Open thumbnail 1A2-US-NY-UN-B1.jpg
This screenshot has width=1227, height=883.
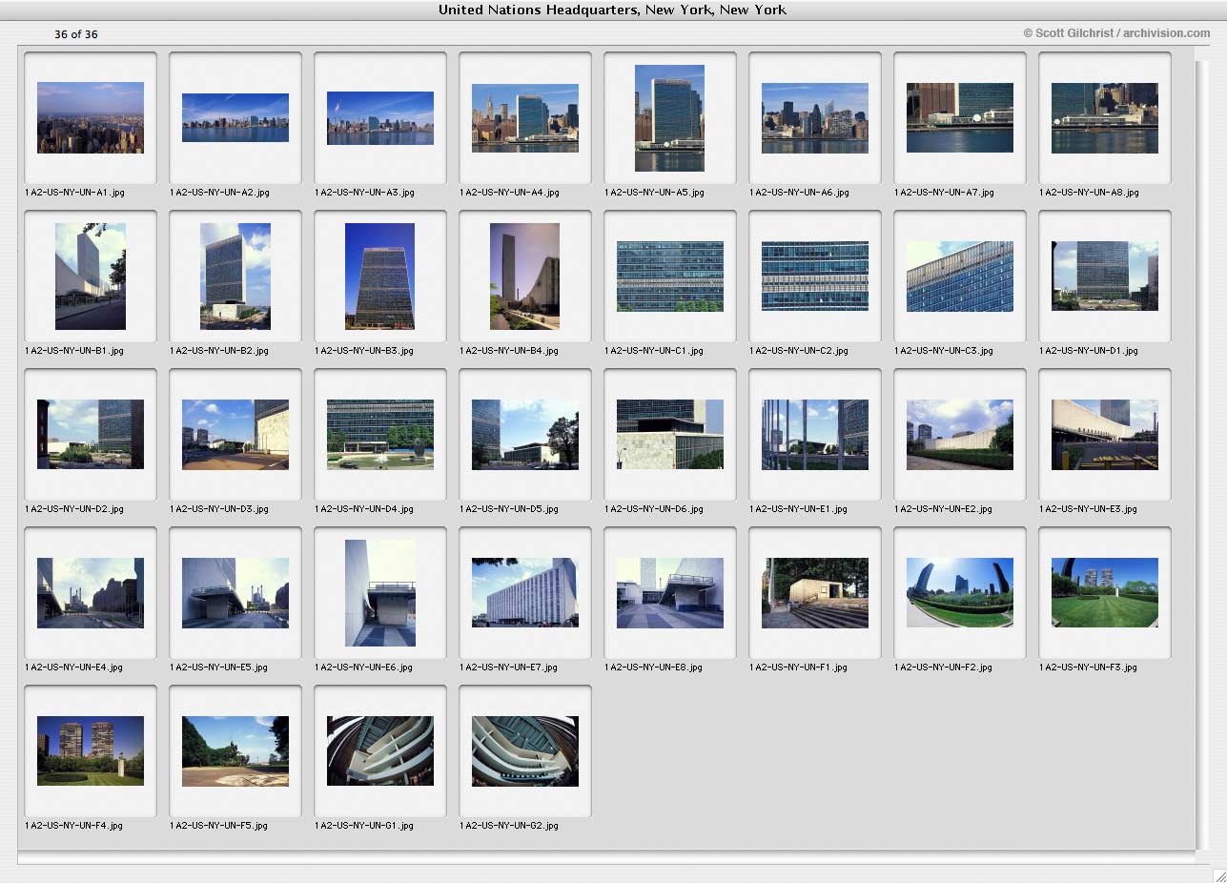pyautogui.click(x=91, y=277)
